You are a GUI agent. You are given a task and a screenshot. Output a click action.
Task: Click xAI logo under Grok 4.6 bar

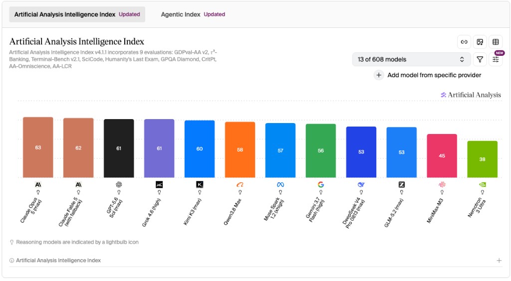(159, 185)
